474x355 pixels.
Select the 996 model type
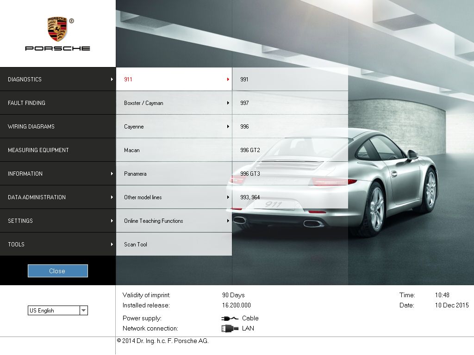click(290, 126)
